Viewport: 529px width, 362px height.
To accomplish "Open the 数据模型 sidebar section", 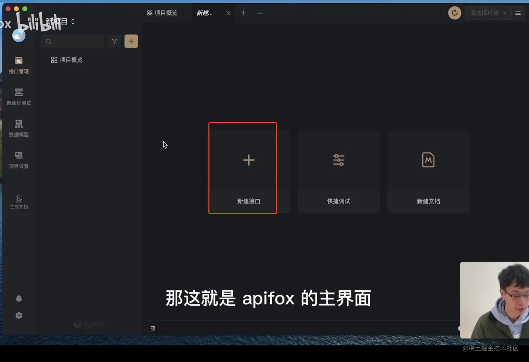I will (x=19, y=128).
